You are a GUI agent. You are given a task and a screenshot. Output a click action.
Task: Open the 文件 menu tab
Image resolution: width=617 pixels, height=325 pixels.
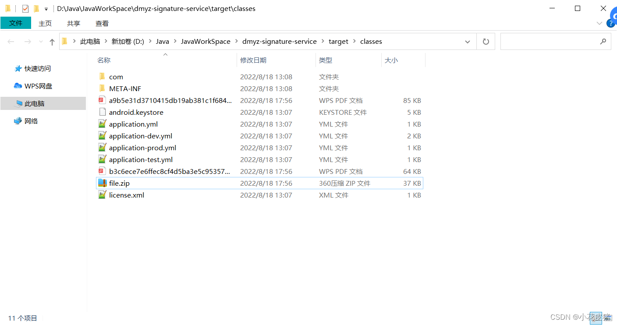pos(16,23)
